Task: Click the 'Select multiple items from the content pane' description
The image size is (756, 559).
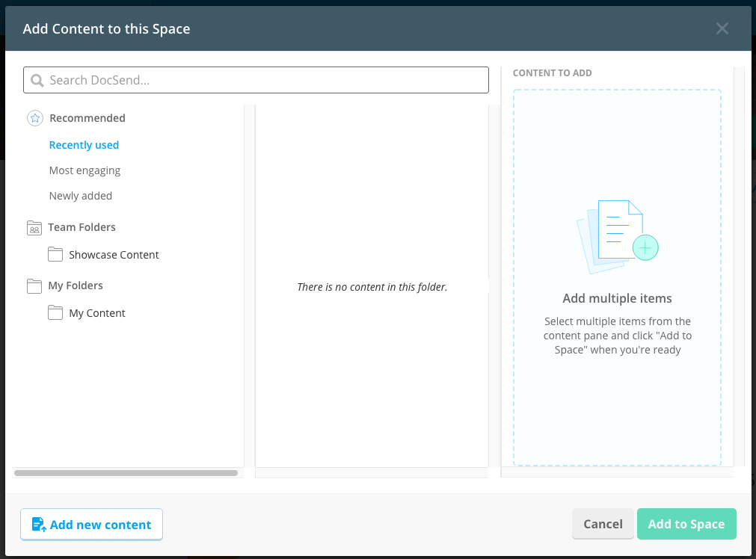Action: click(x=618, y=336)
